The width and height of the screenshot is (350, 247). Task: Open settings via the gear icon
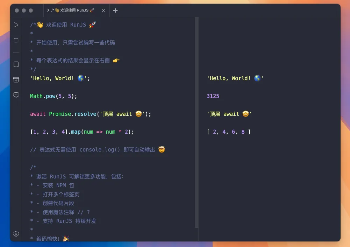tap(16, 234)
